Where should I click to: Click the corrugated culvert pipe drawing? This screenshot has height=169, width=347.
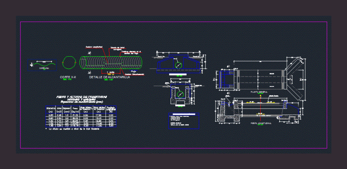pos(111,63)
